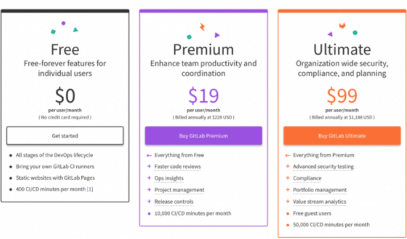Click the plus icon next to Faster code reviews
The width and height of the screenshot is (407, 239).
149,166
